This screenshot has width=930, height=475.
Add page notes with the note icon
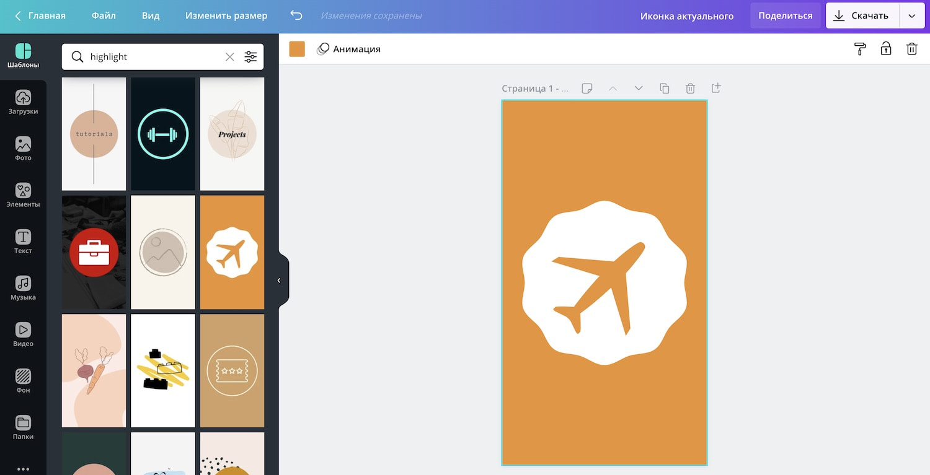(x=587, y=89)
